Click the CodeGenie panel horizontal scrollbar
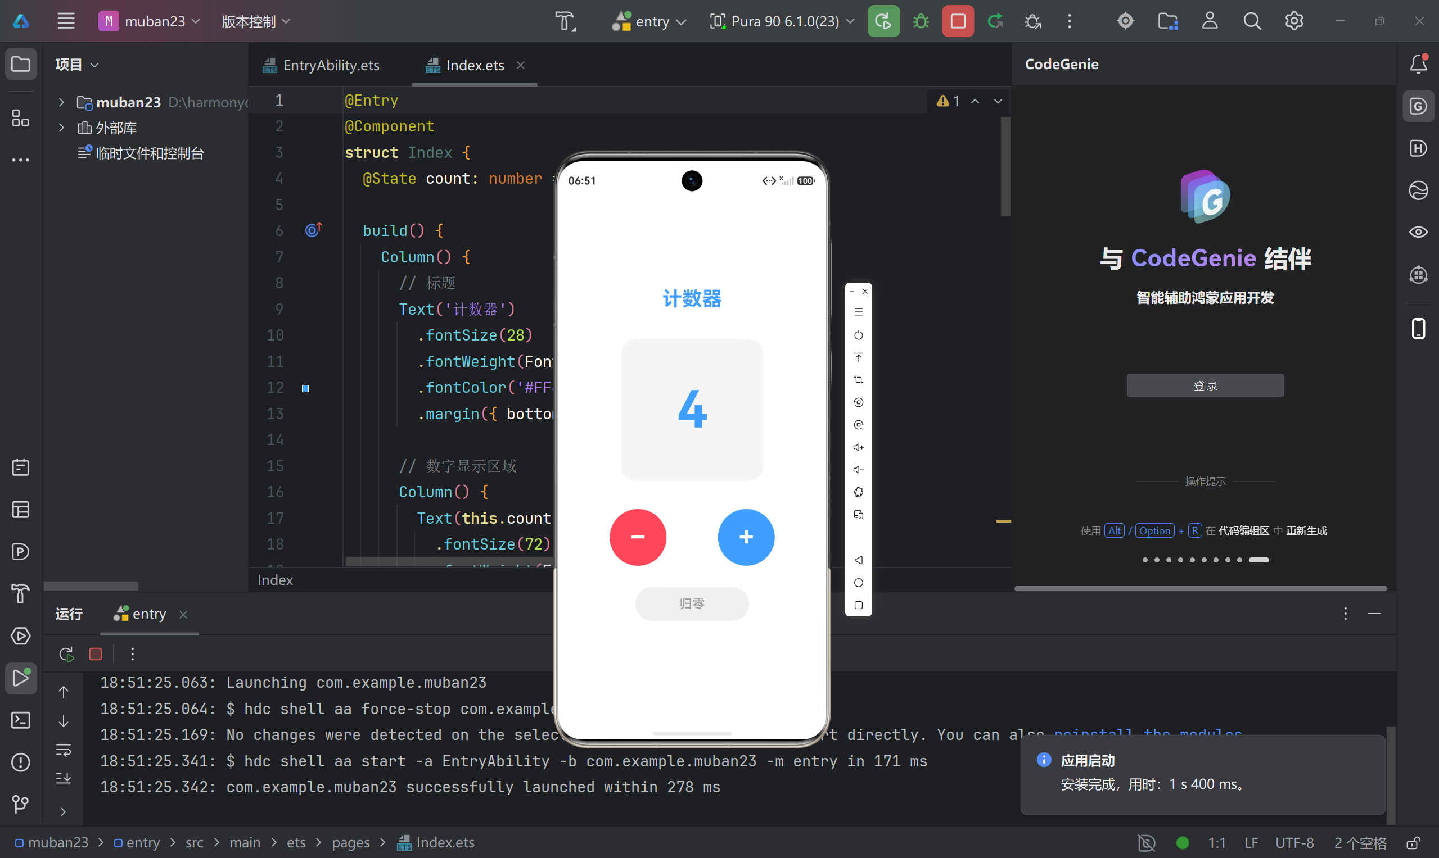This screenshot has height=858, width=1439. point(1201,588)
